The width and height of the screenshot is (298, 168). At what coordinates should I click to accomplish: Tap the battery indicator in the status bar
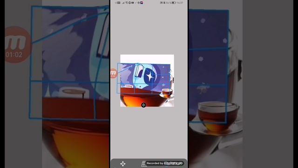pyautogui.click(x=174, y=3)
